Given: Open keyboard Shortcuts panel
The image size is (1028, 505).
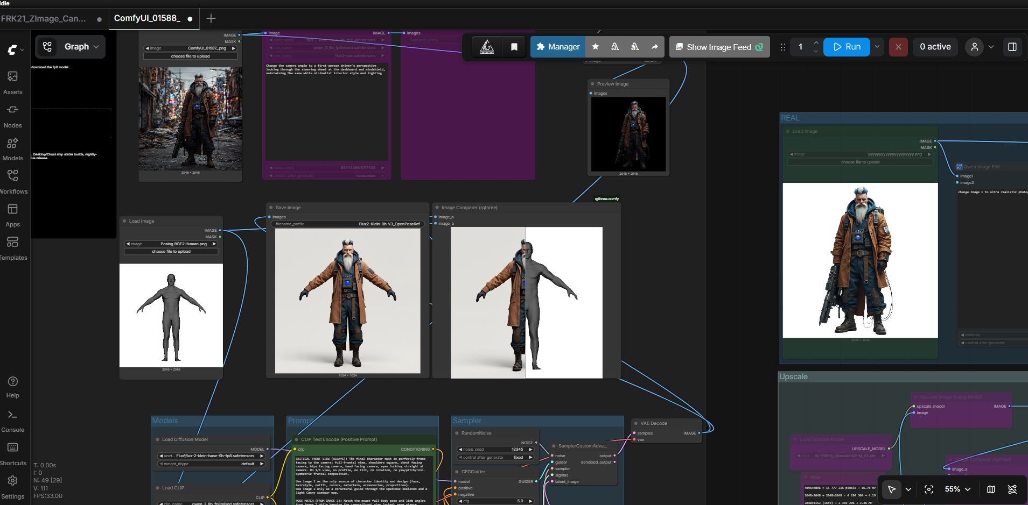Looking at the screenshot, I should click(13, 454).
